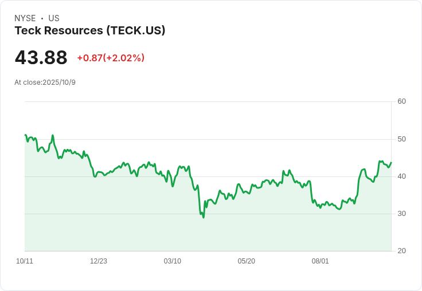Click the Teck Resources (TECK.US) title
Screen dimensions: 422x291
click(x=90, y=31)
